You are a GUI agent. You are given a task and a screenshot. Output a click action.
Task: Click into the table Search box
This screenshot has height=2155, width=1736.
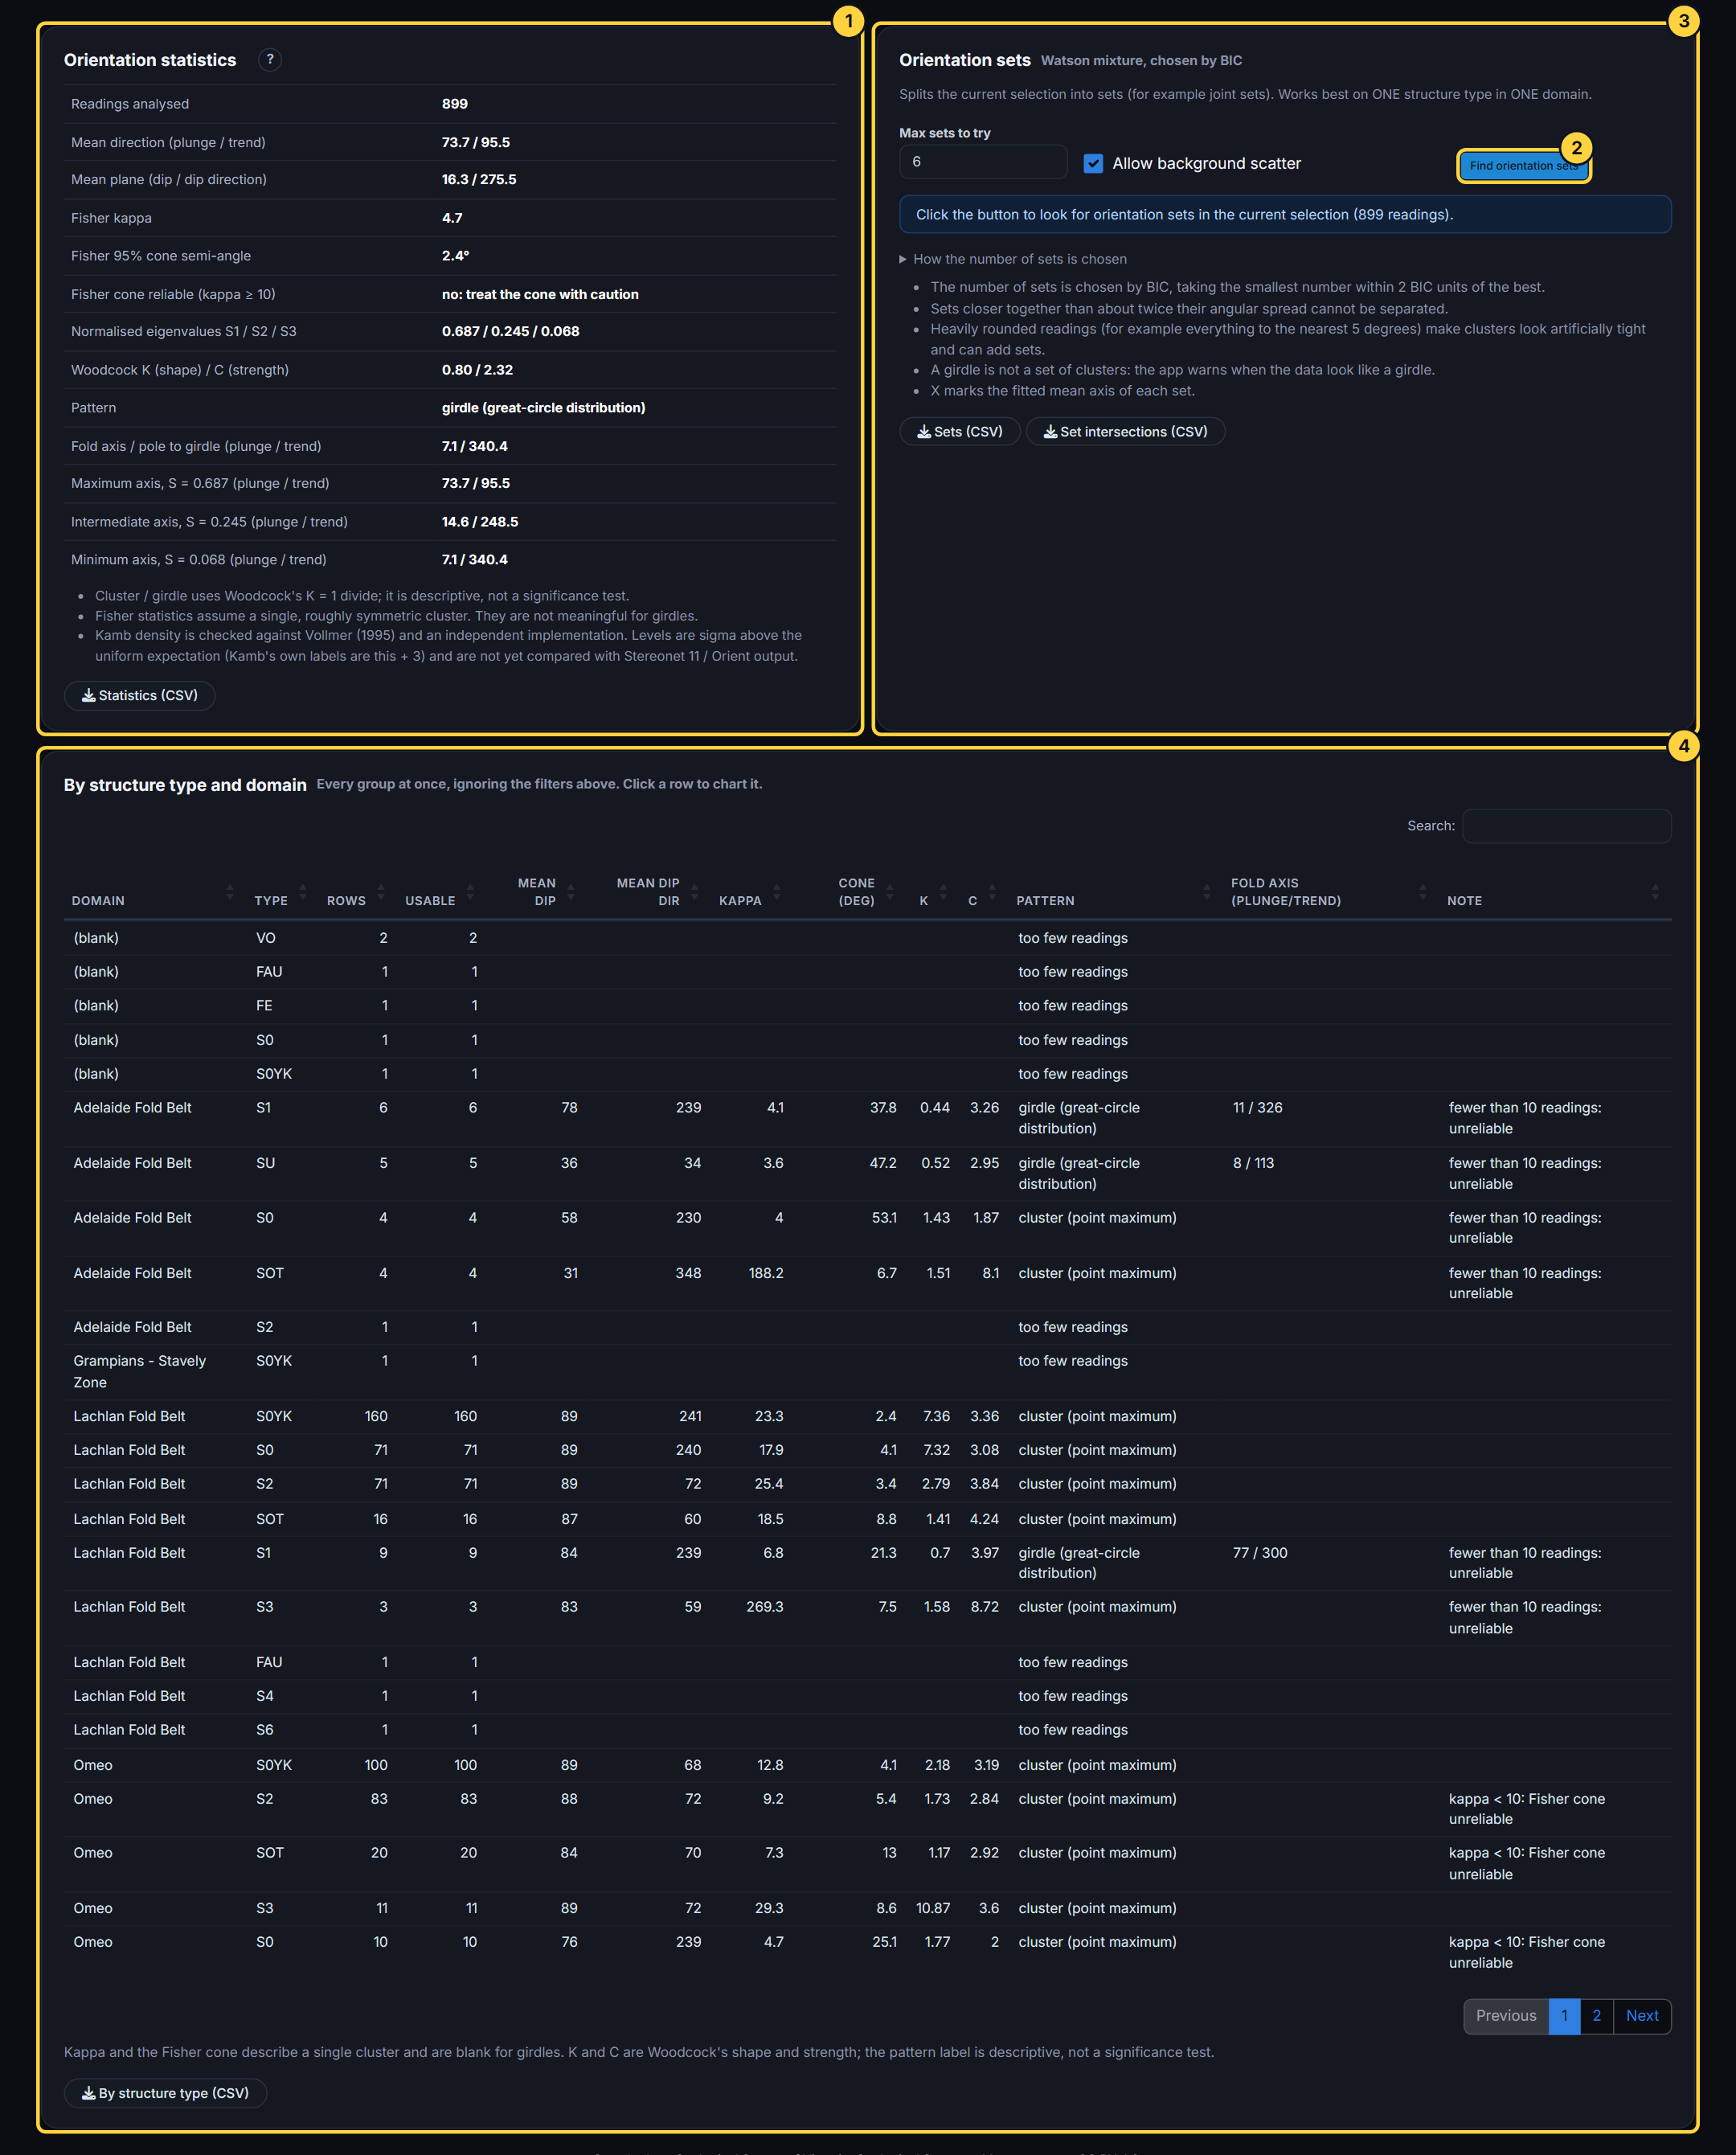(x=1566, y=826)
